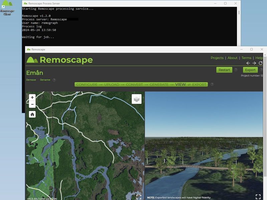Image resolution: width=267 pixels, height=200 pixels.
Task: Open the About page
Action: point(232,58)
